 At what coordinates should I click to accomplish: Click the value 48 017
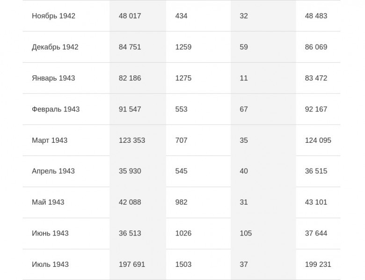(x=130, y=16)
